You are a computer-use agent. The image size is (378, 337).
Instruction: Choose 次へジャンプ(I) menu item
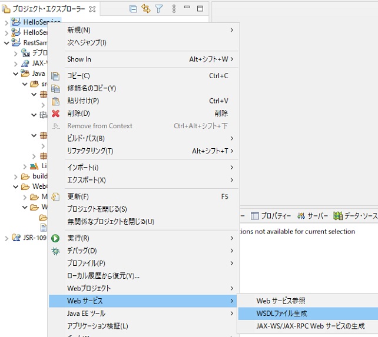pos(145,42)
